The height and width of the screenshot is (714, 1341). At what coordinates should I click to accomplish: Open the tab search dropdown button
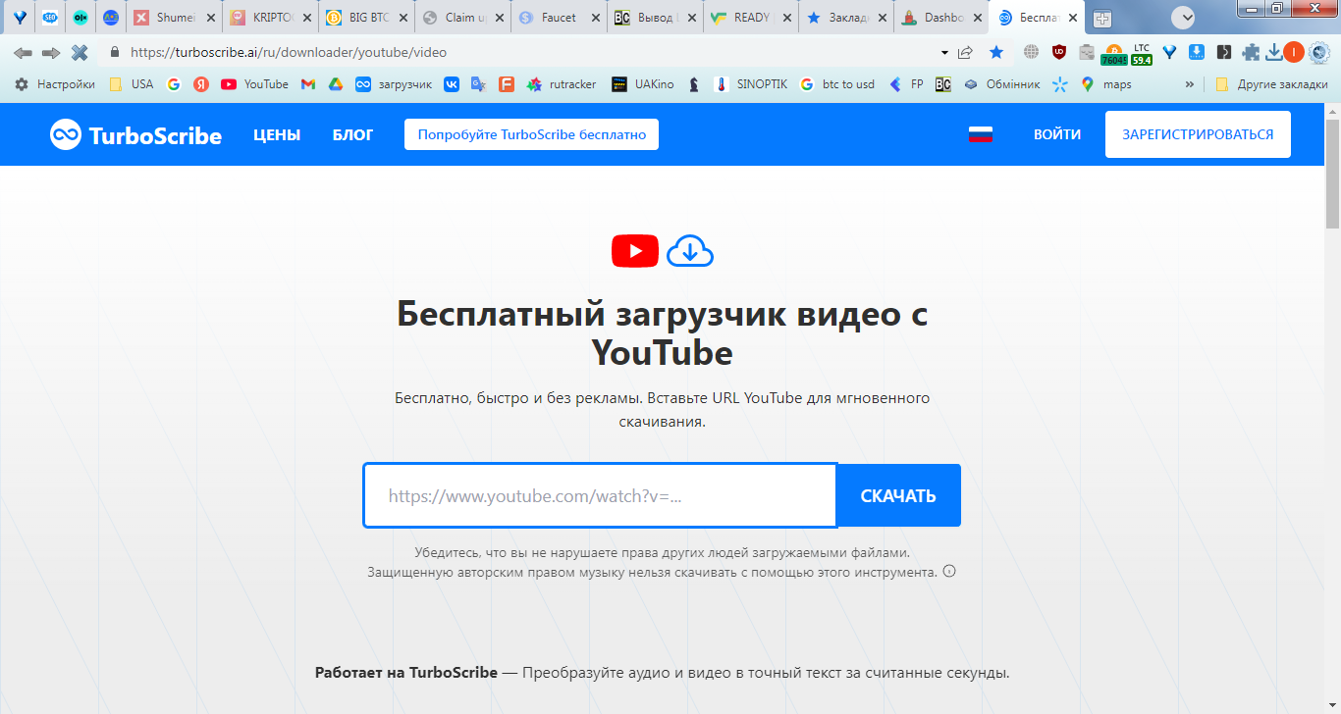[x=1183, y=17]
